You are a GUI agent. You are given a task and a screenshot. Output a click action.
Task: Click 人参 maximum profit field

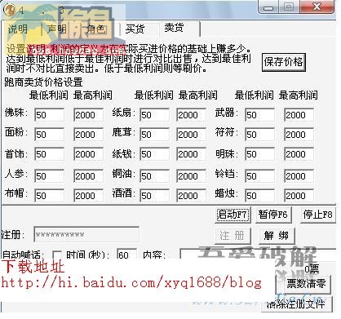(x=88, y=176)
